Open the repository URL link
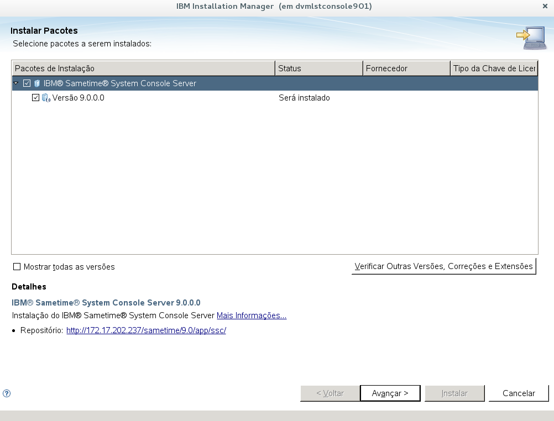The height and width of the screenshot is (421, 554). click(147, 330)
